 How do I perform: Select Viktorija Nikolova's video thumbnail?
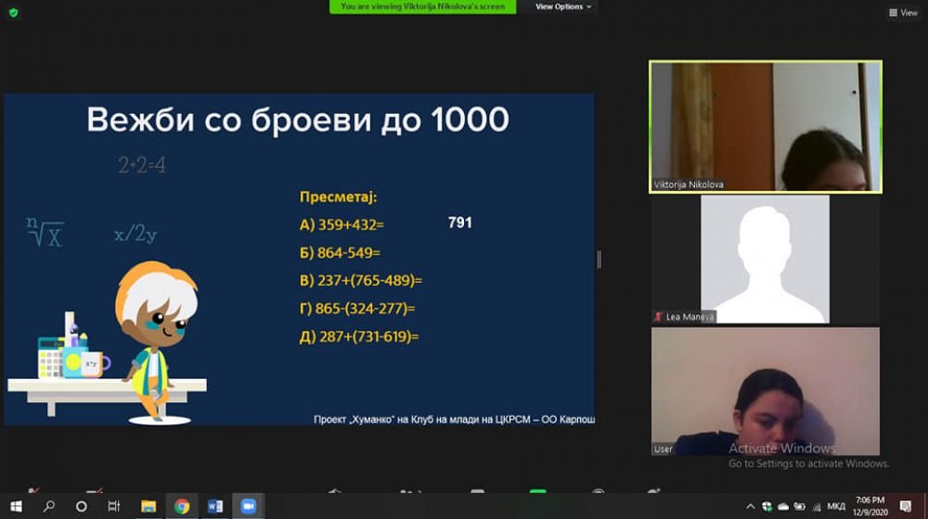(x=766, y=127)
